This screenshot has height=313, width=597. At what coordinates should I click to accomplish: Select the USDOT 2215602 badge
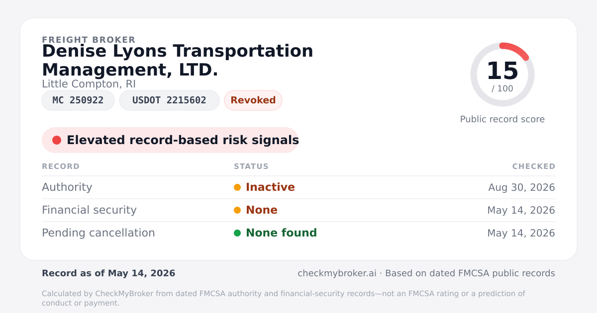(x=169, y=100)
